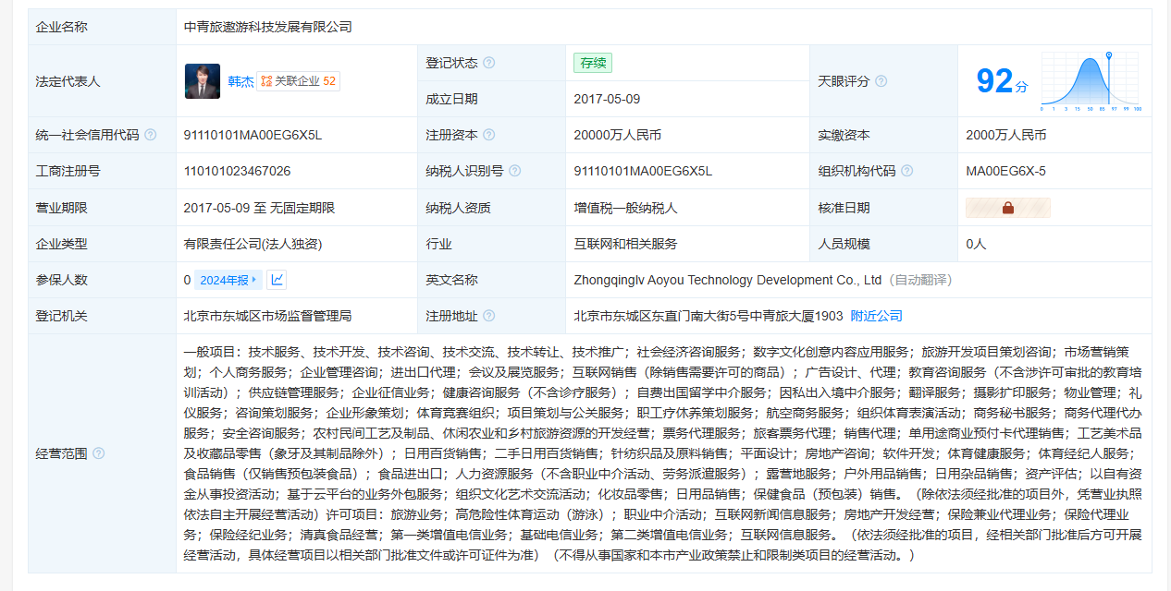The image size is (1171, 591).
Task: Click the help icon next to 经营范围
Action: [x=99, y=453]
